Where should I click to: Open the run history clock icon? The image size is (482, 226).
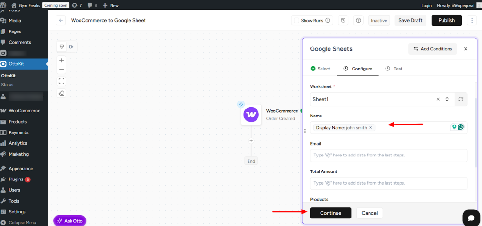pos(343,20)
